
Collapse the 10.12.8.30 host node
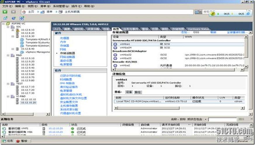[13, 36]
